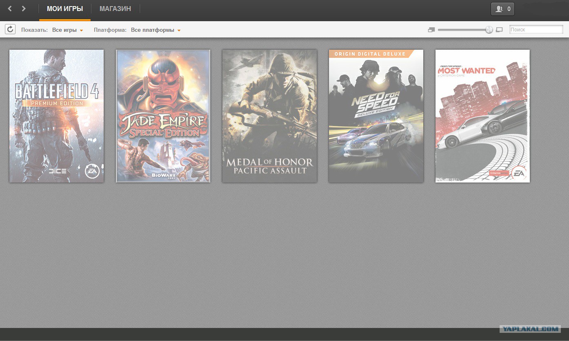Open the Магазин tab
The image size is (569, 341).
(115, 9)
